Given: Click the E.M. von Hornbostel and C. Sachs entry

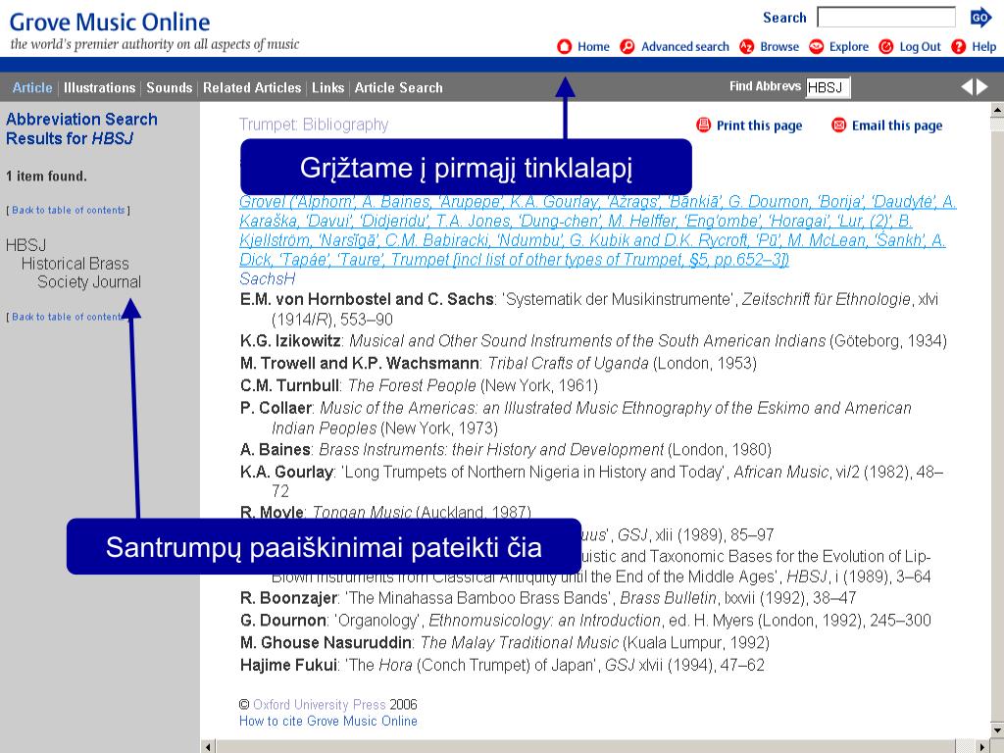Looking at the screenshot, I should [589, 309].
